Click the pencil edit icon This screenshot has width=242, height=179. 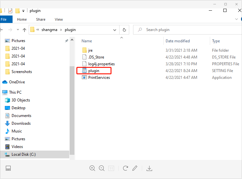[135, 168]
